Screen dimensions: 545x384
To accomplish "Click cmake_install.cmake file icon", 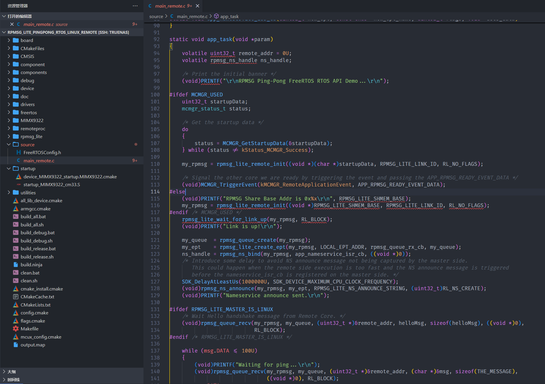I will pos(16,289).
